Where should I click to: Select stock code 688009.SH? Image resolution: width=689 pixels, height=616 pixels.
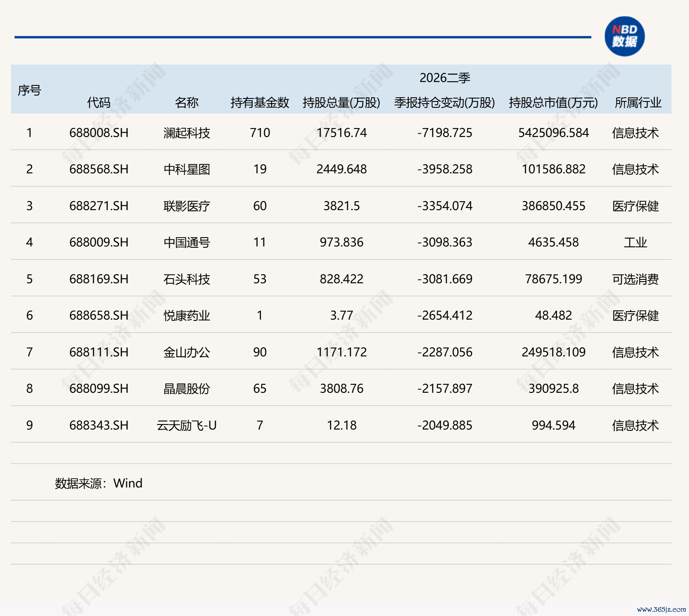pyautogui.click(x=99, y=242)
